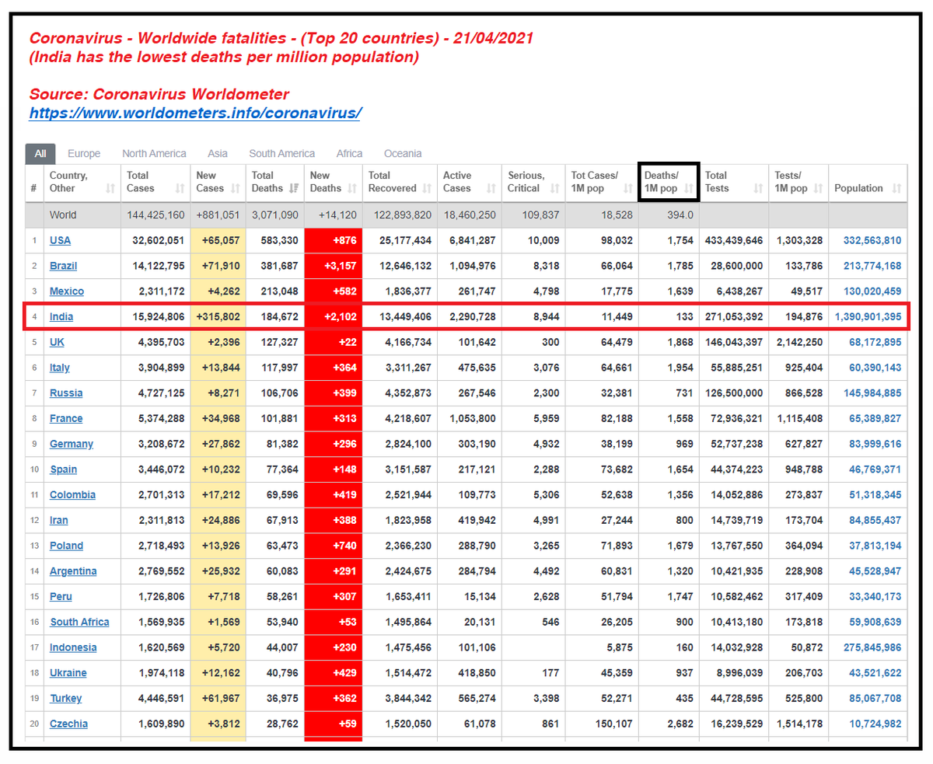Open the Mexico country link

66,291
